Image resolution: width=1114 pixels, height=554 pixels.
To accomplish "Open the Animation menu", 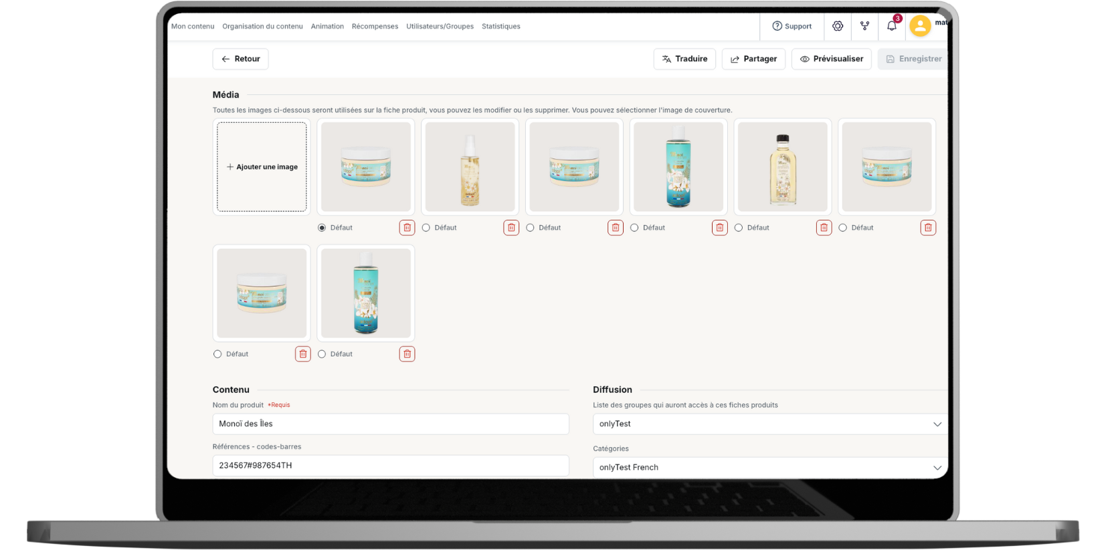I will [327, 27].
